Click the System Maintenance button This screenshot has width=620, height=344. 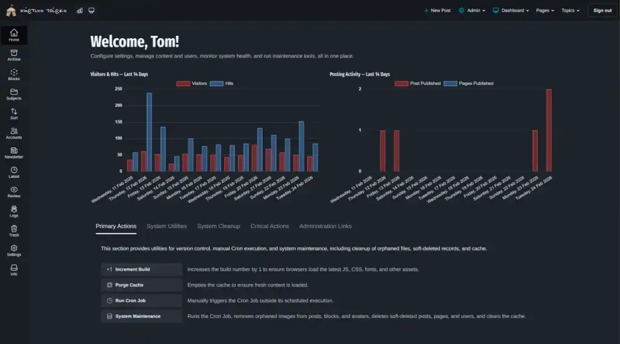pos(142,316)
